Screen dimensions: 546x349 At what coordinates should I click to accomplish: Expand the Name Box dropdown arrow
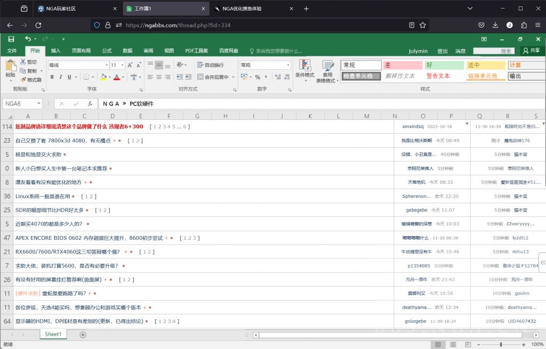[39, 104]
